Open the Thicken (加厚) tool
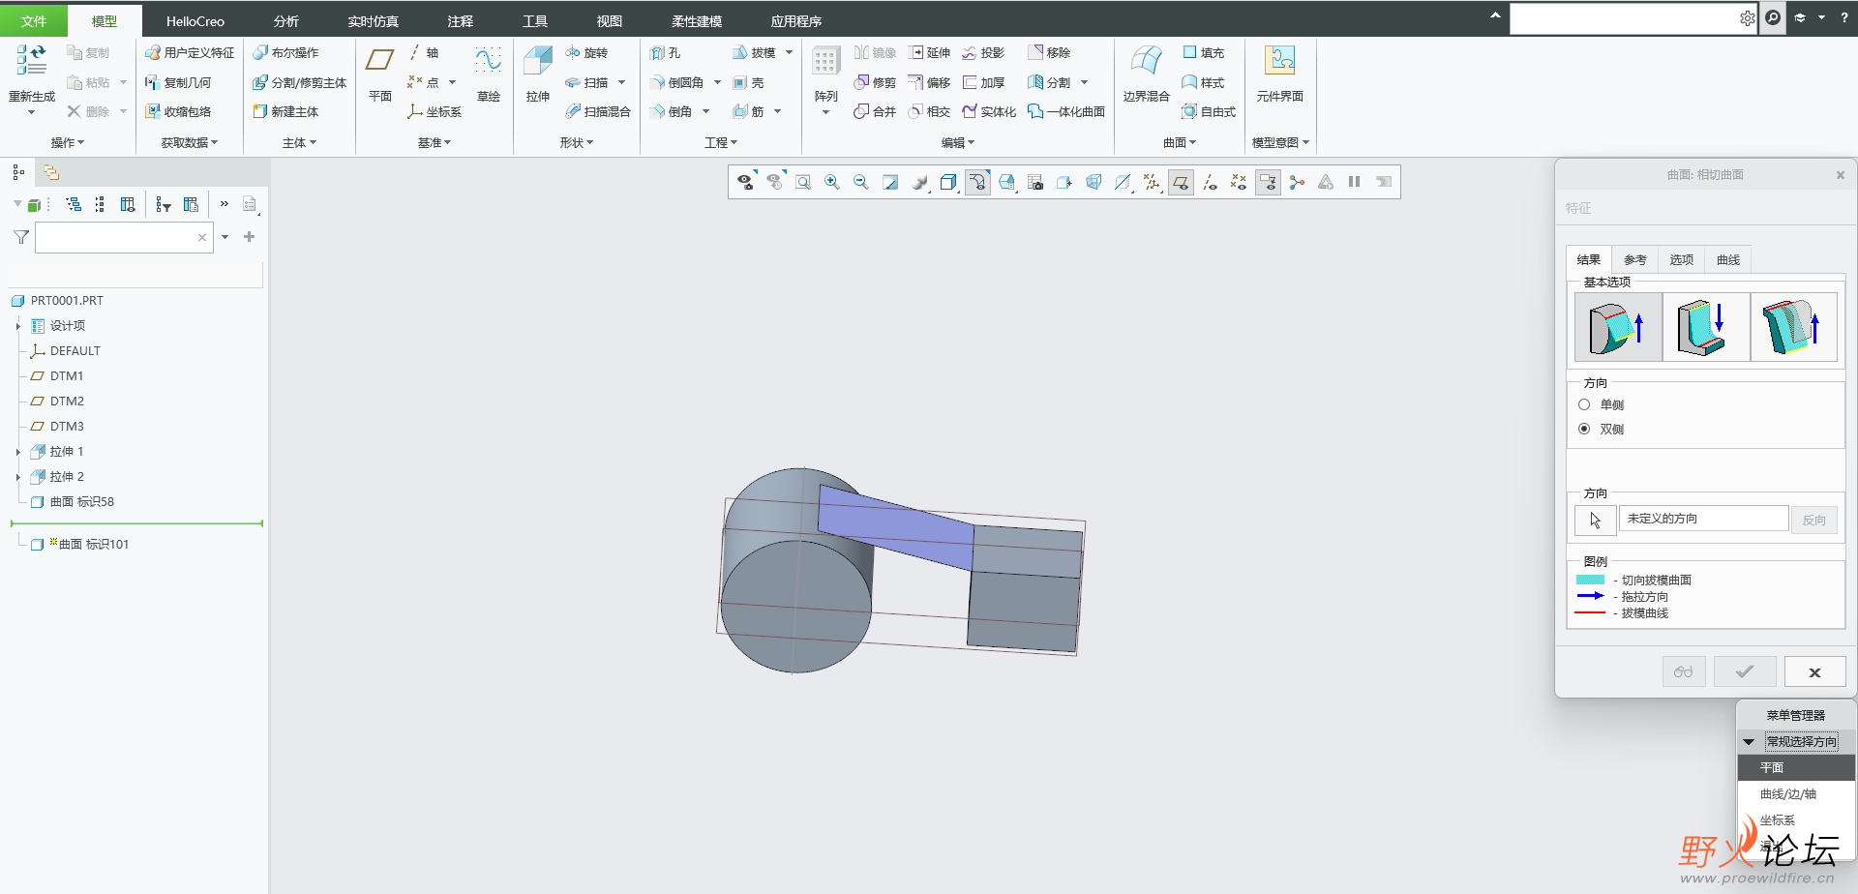The image size is (1858, 894). pos(983,83)
